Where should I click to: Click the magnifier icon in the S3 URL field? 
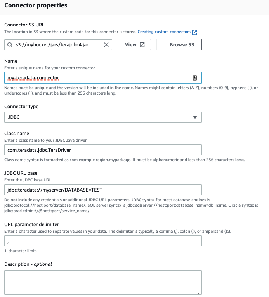(10, 45)
